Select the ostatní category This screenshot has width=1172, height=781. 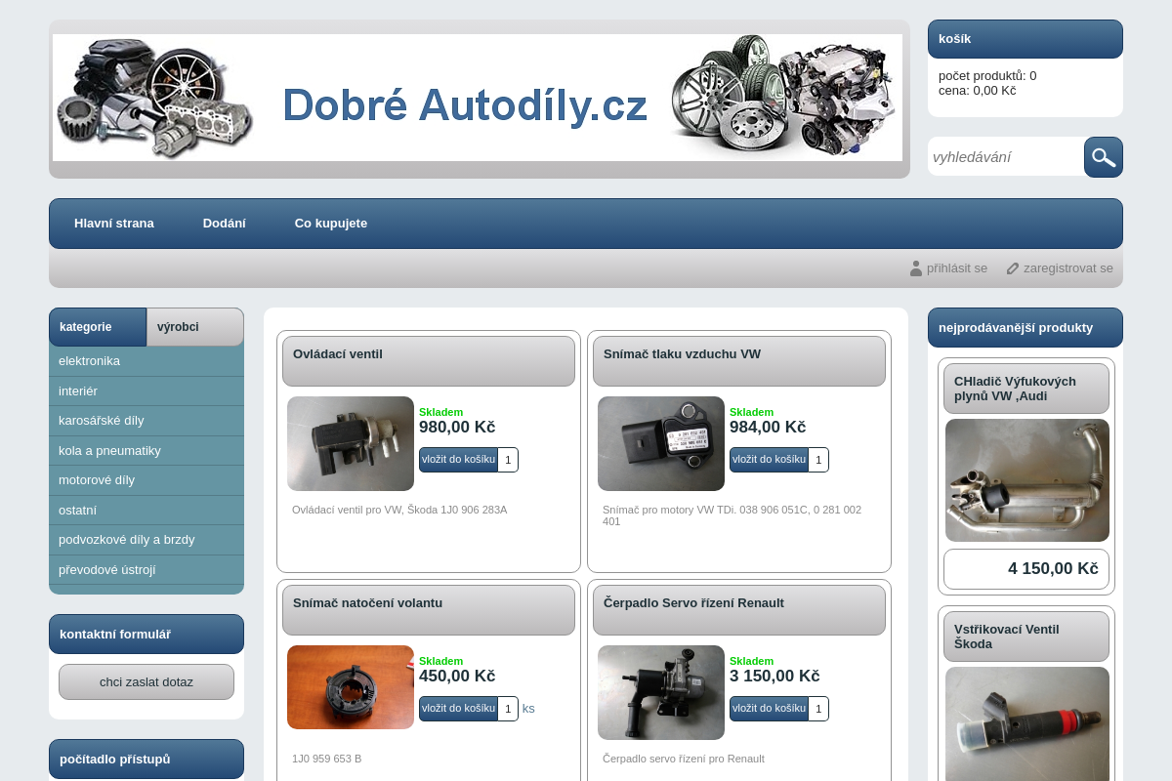pyautogui.click(x=146, y=511)
